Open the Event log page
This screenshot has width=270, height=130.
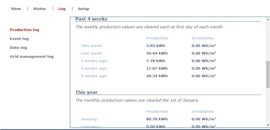pos(19,39)
